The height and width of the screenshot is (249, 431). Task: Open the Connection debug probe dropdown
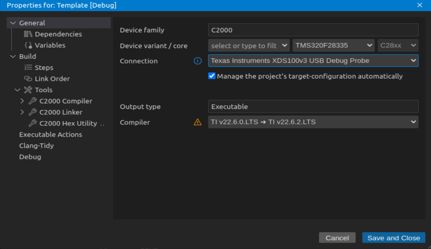(313, 60)
